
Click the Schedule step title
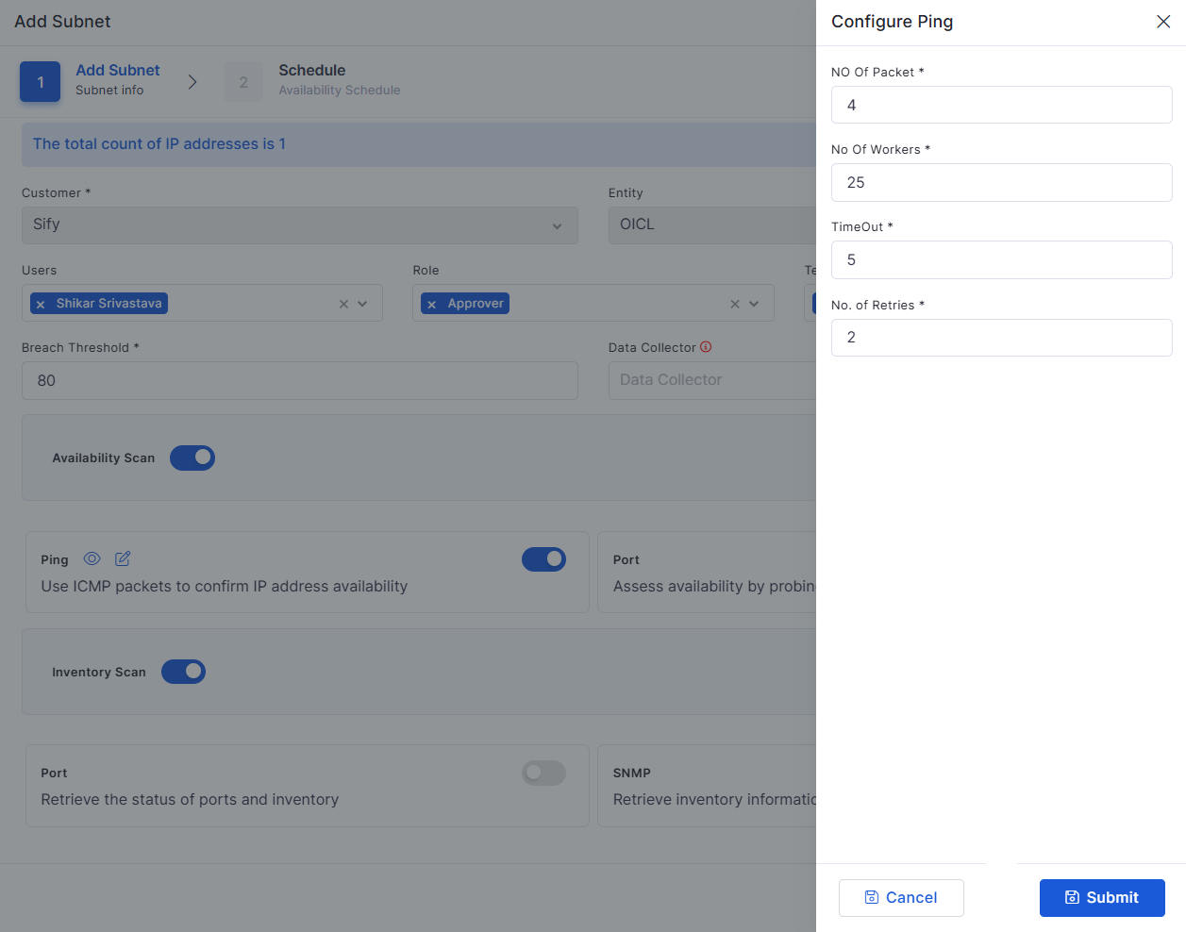point(312,70)
